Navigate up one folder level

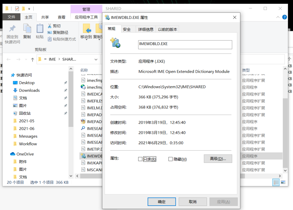[33, 59]
